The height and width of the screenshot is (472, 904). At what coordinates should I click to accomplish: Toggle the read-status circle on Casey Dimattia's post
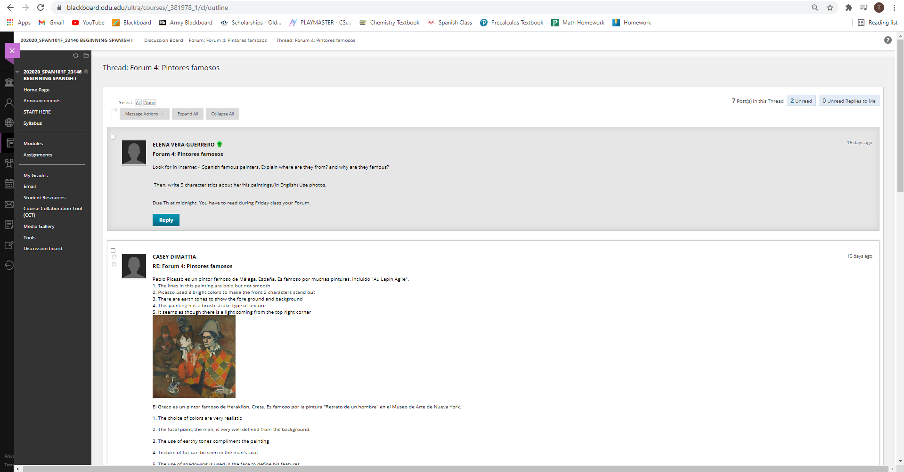114,257
